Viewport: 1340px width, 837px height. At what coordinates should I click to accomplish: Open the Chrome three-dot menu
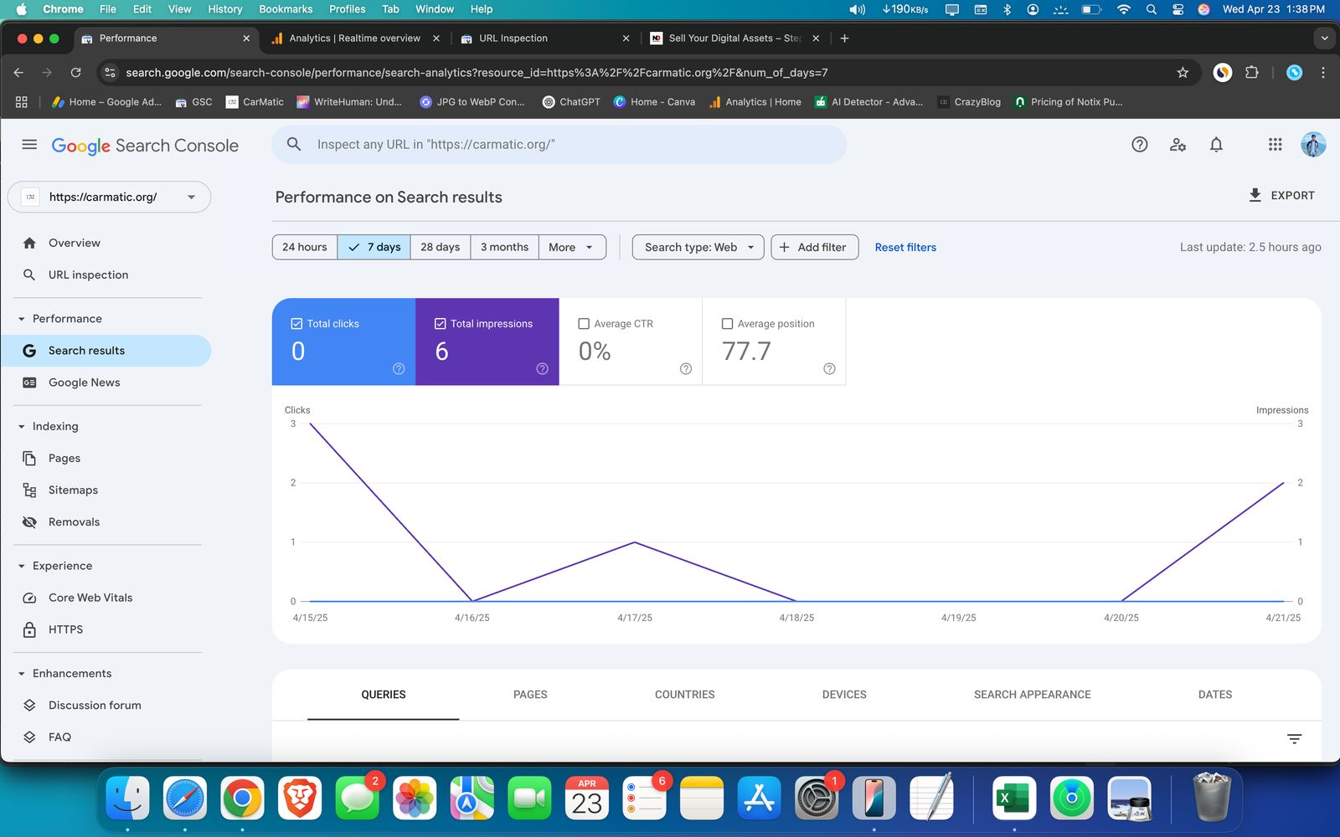[x=1322, y=73]
